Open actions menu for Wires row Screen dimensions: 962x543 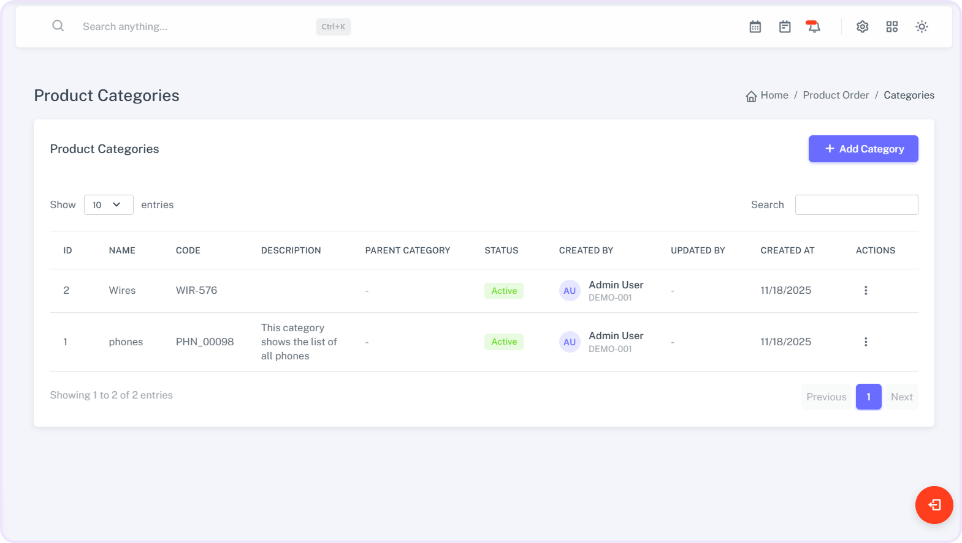tap(866, 291)
